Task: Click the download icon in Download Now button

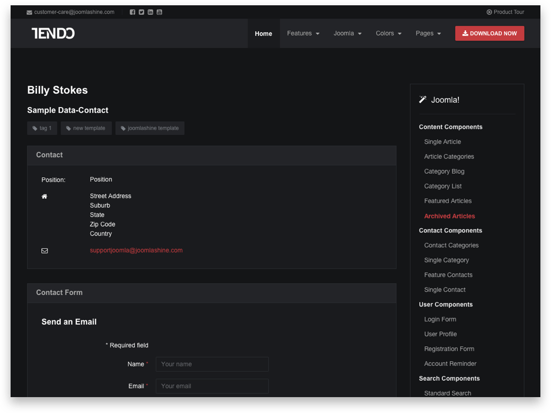Action: (465, 33)
